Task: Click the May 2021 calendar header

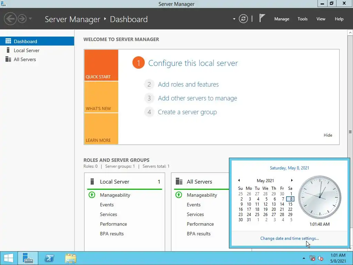Action: tap(265, 181)
